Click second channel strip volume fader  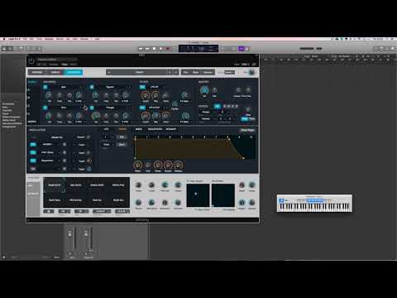86,234
